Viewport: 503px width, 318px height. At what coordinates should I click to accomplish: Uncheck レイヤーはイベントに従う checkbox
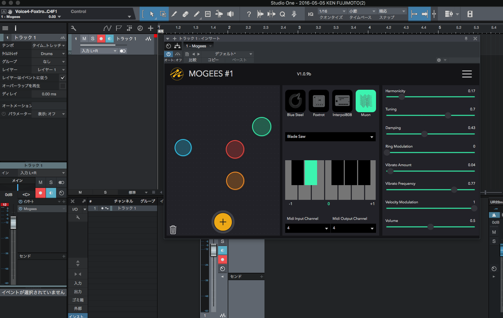(63, 78)
